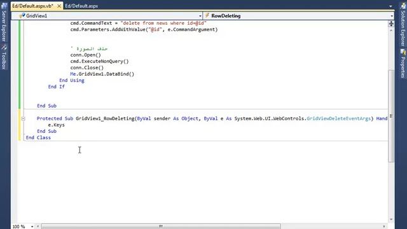This screenshot has height=229, width=407.
Task: Open the 100 % zoom dropdown
Action: [32, 226]
